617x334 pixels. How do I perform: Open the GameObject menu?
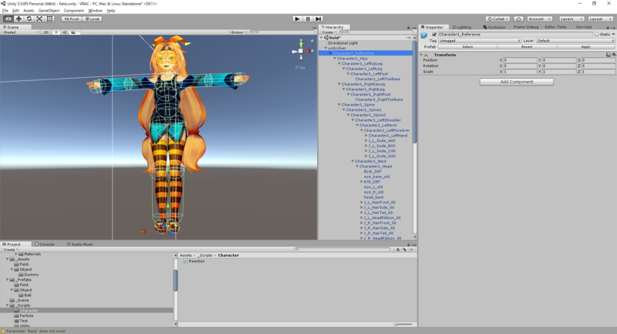[49, 11]
